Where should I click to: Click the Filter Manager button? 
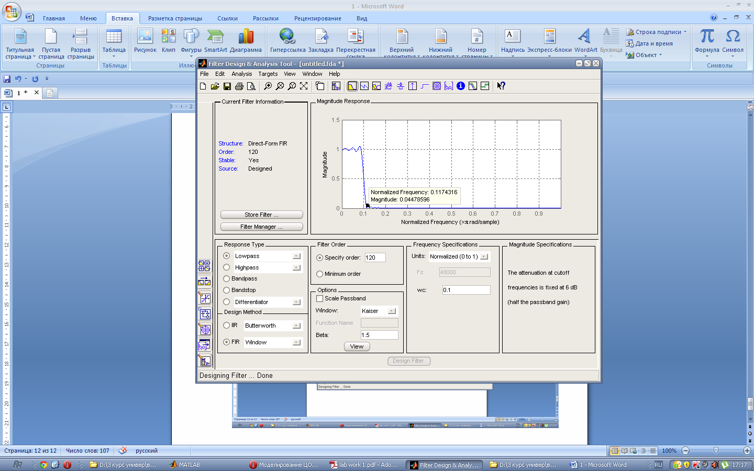coord(262,227)
